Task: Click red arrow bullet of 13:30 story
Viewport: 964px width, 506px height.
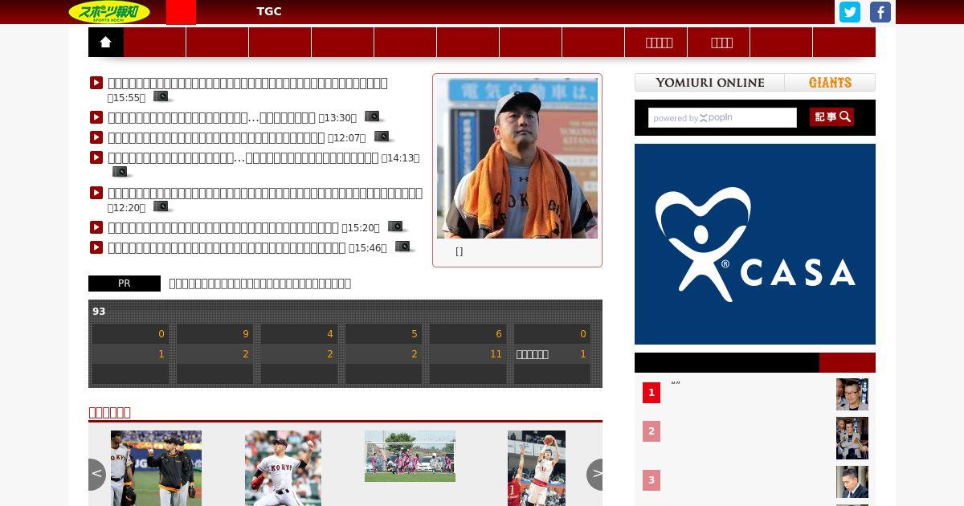Action: [96, 117]
